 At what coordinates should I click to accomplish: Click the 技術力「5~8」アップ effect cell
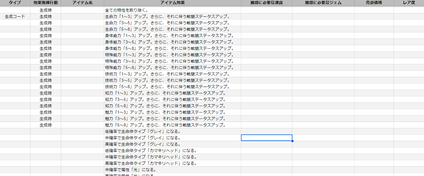[172, 87]
